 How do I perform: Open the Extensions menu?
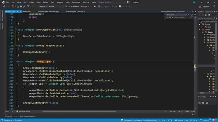pos(76,2)
